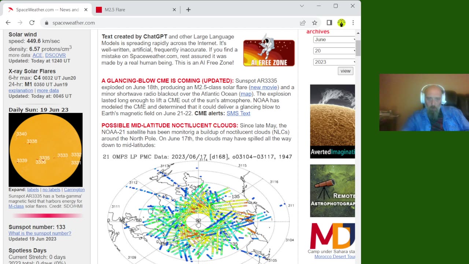
Task: Open the archive month dropdown June
Action: tap(335, 40)
